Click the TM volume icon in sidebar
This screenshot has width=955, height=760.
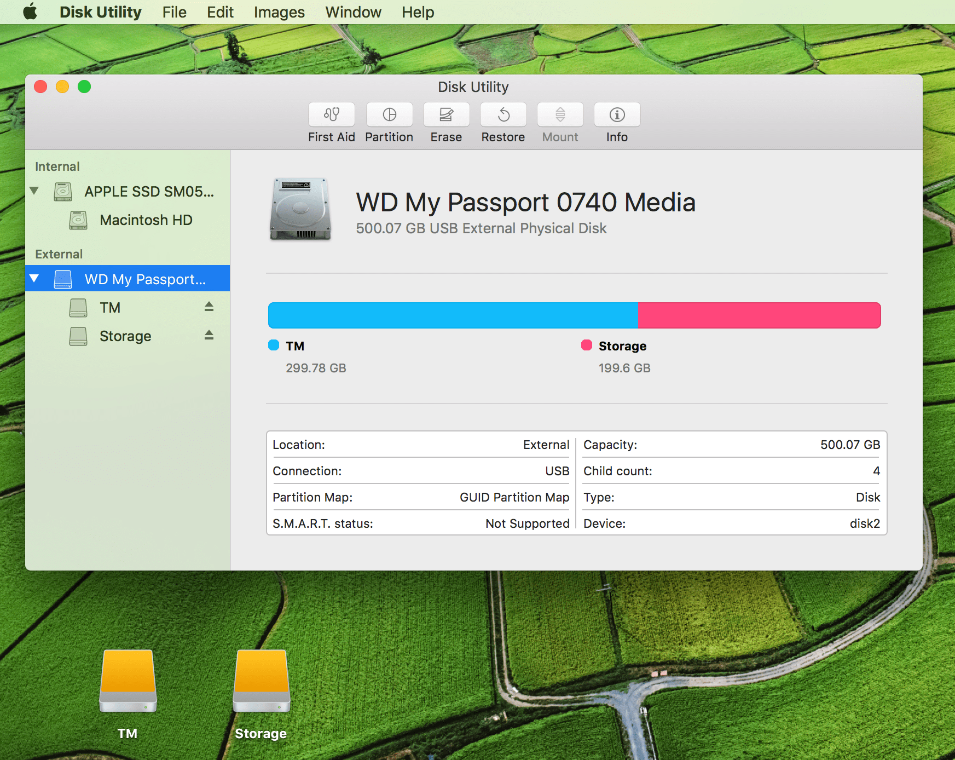coord(78,308)
